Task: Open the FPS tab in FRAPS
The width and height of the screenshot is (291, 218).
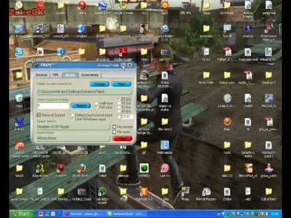Action: click(56, 75)
